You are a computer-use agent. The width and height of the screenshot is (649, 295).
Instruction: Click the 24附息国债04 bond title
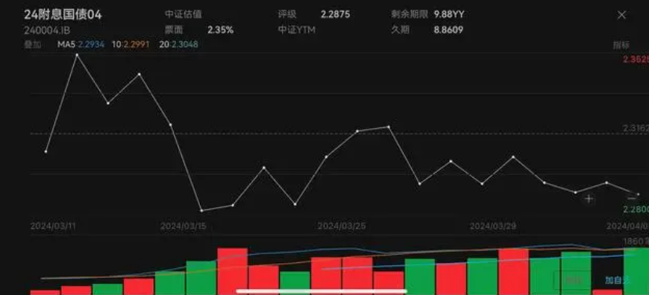coord(63,15)
